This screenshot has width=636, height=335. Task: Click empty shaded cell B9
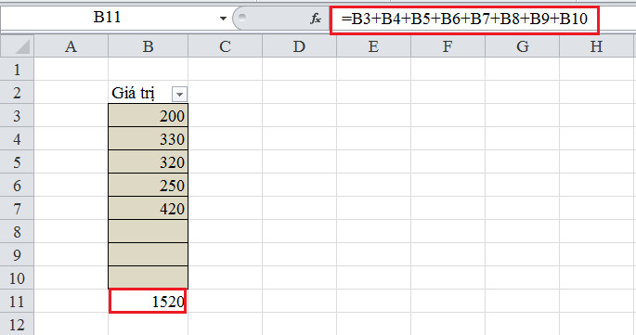pyautogui.click(x=148, y=254)
